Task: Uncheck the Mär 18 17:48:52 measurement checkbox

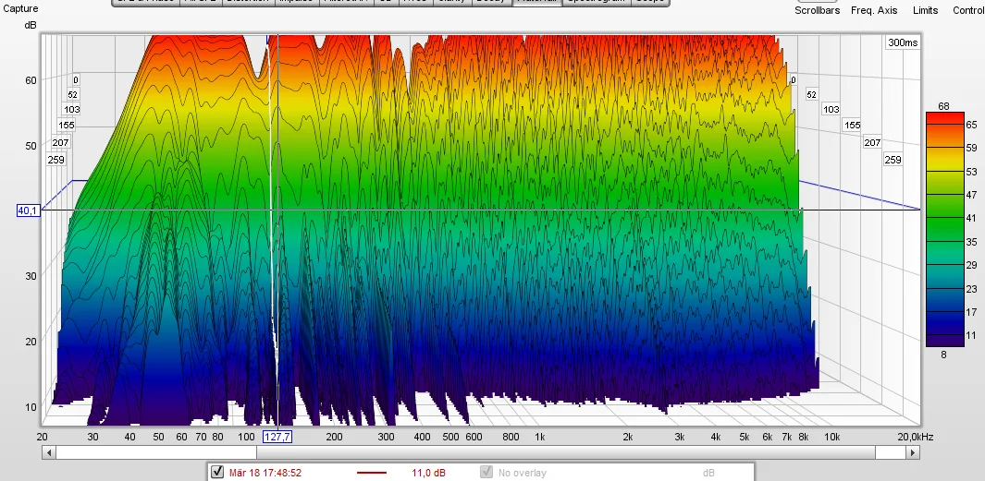Action: [x=217, y=472]
